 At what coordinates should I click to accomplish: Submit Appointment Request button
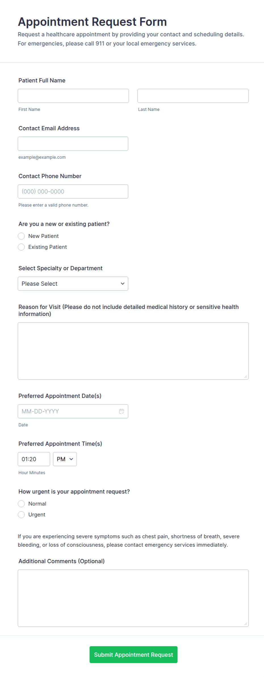(133, 655)
